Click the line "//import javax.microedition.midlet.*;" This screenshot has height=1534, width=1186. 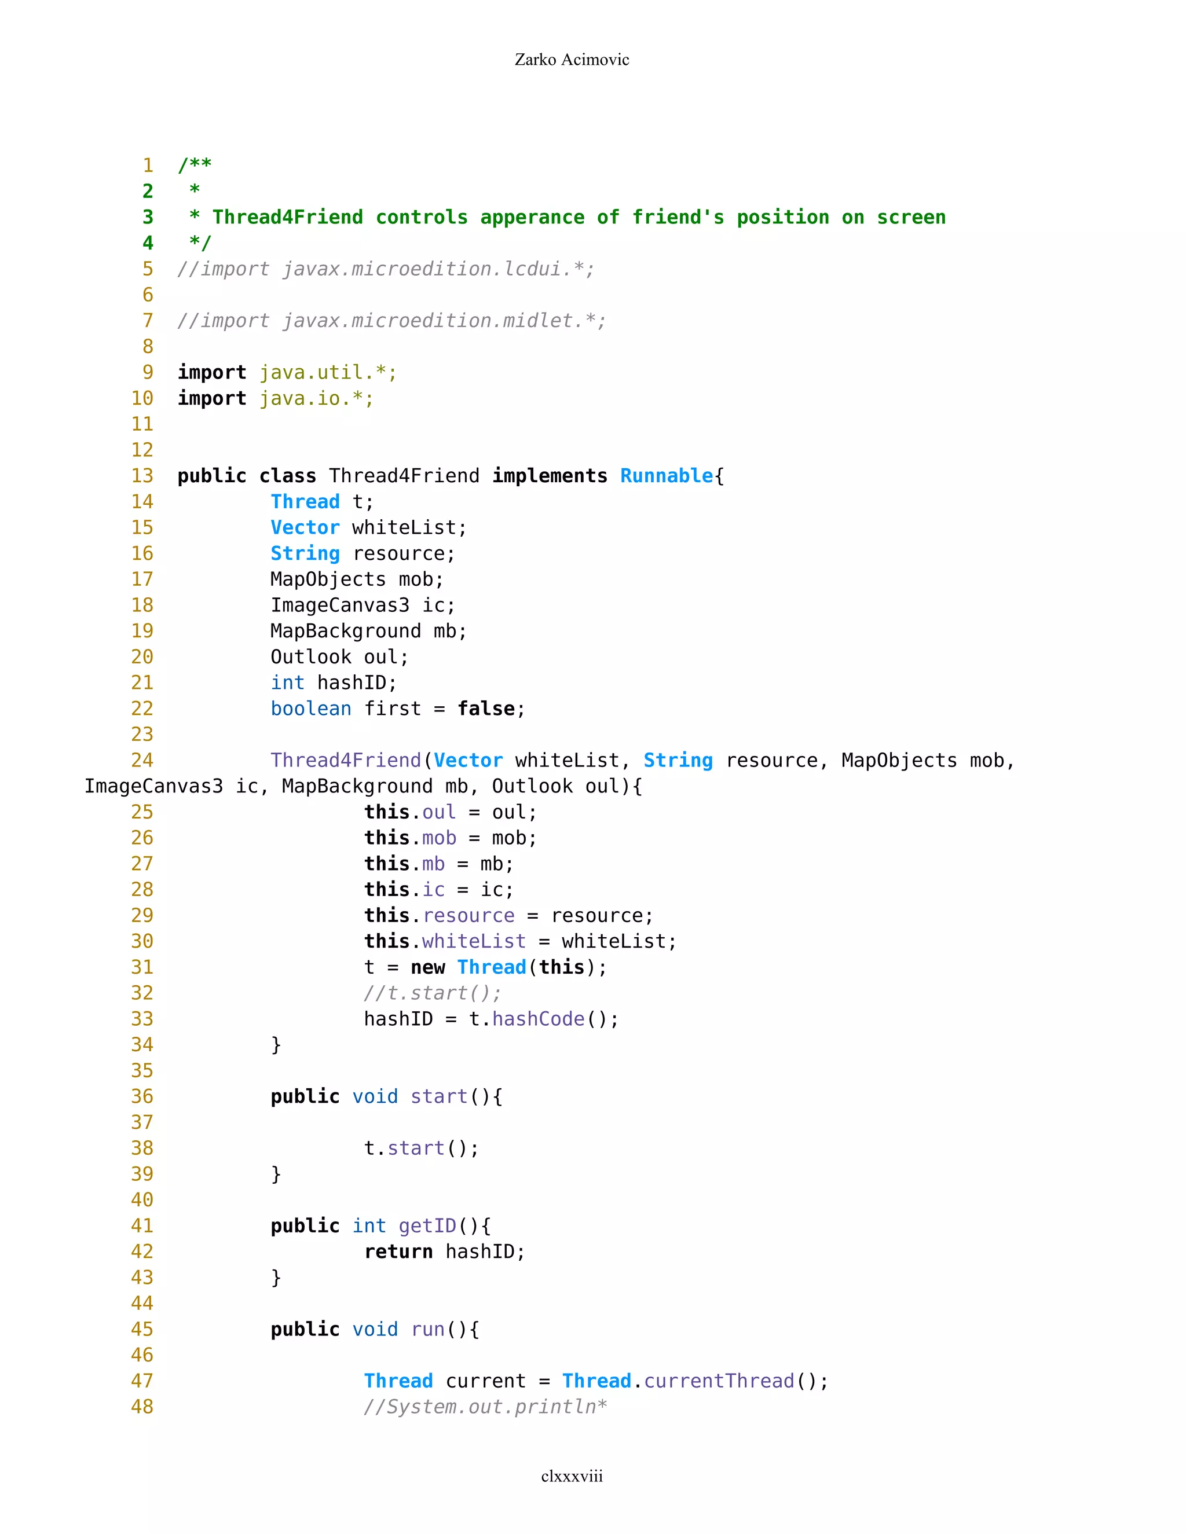click(391, 321)
